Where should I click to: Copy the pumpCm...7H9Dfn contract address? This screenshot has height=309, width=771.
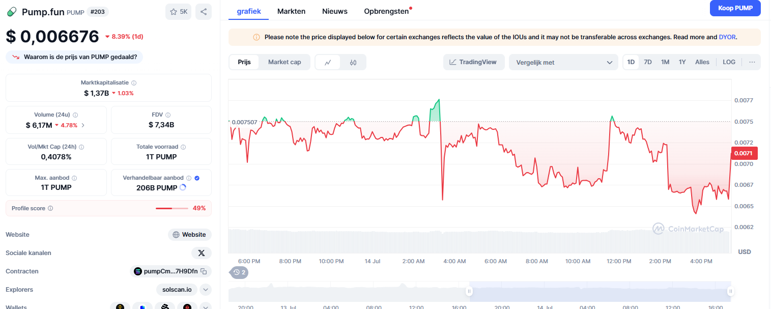click(x=204, y=271)
